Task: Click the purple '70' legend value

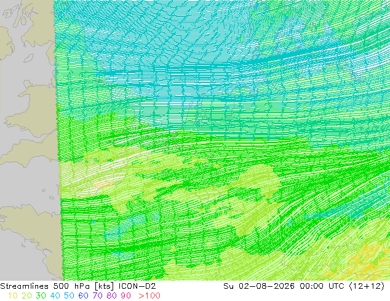Action: click(x=97, y=296)
